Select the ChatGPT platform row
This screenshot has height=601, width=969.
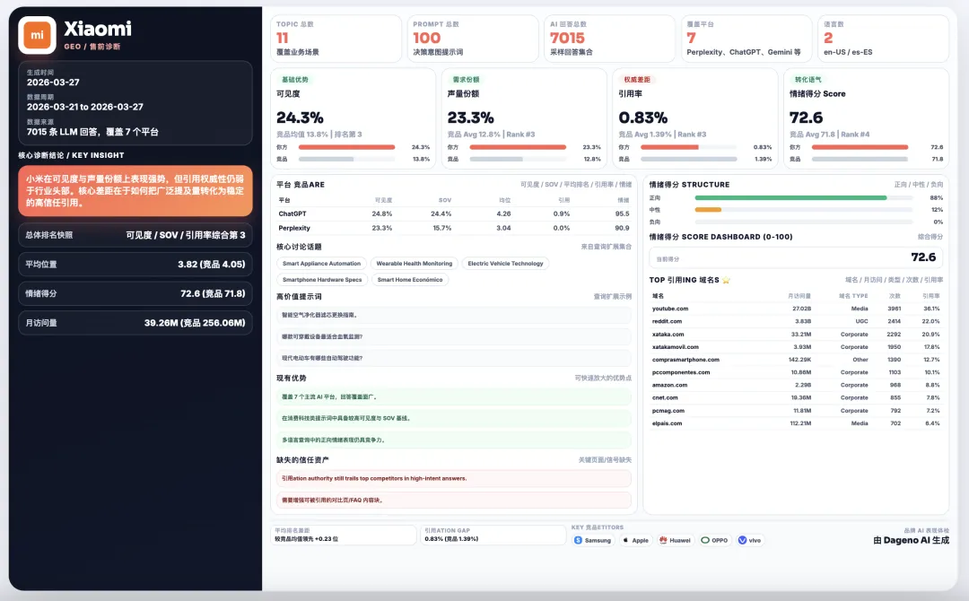[454, 213]
